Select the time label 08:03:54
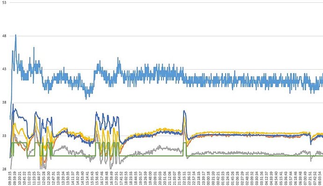 tap(320, 179)
